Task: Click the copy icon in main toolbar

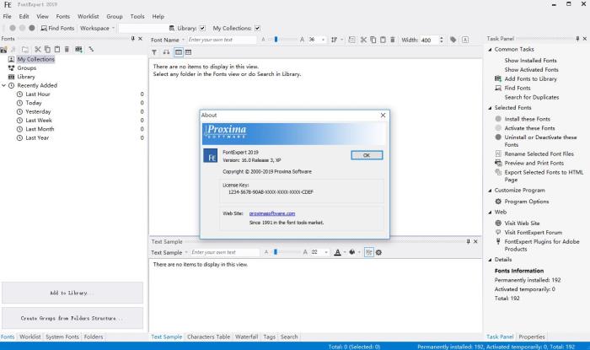Action: tap(373, 40)
